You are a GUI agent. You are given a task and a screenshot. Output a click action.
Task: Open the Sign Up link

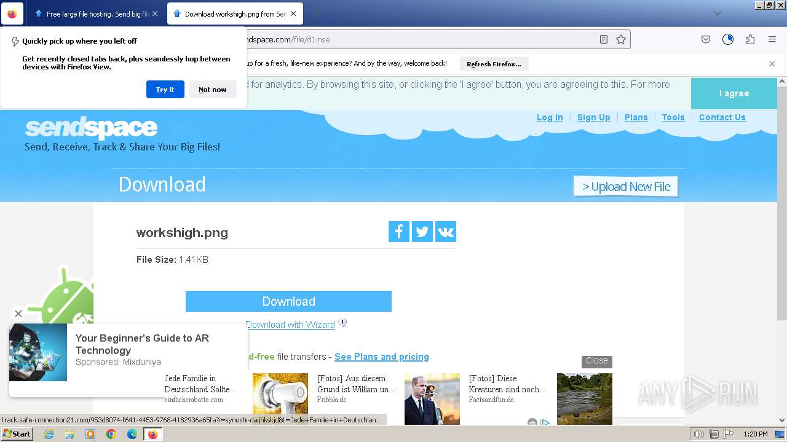[x=594, y=117]
